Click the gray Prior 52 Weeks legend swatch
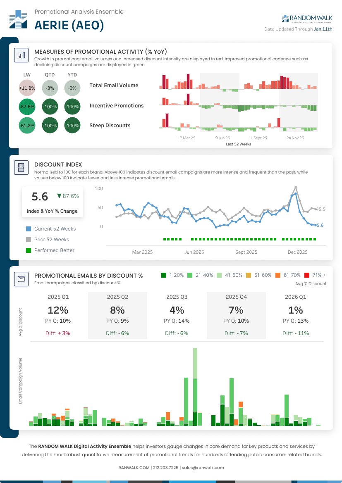Viewport: 342px width, 483px height. click(29, 240)
